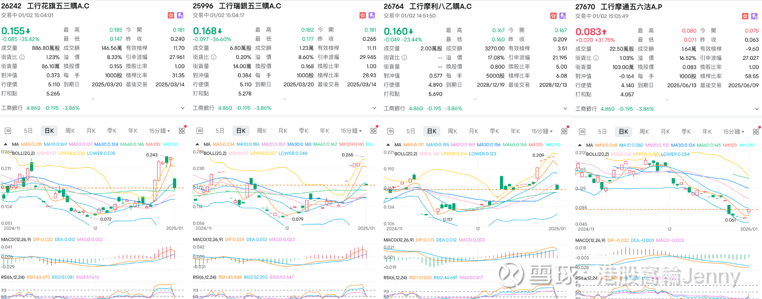Viewport: 762px width, 299px height.
Task: Click the 1D intraday chart icon in panel 26242
Action: 8,131
